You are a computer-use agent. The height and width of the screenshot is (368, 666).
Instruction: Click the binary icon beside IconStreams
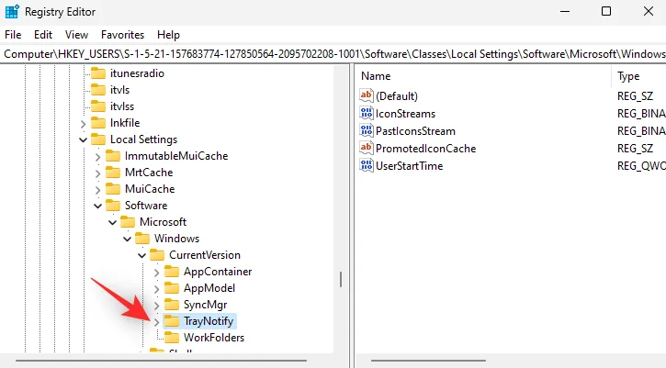367,113
